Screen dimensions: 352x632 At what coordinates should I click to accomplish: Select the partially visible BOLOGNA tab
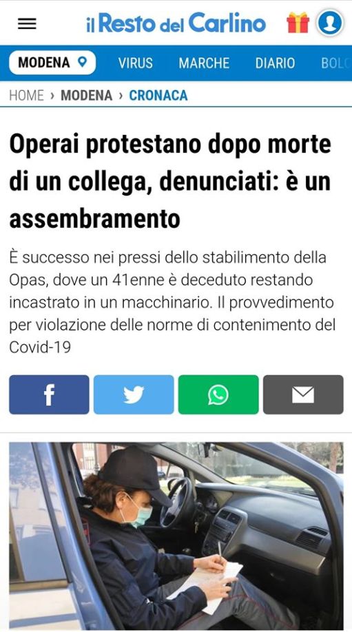(x=335, y=63)
